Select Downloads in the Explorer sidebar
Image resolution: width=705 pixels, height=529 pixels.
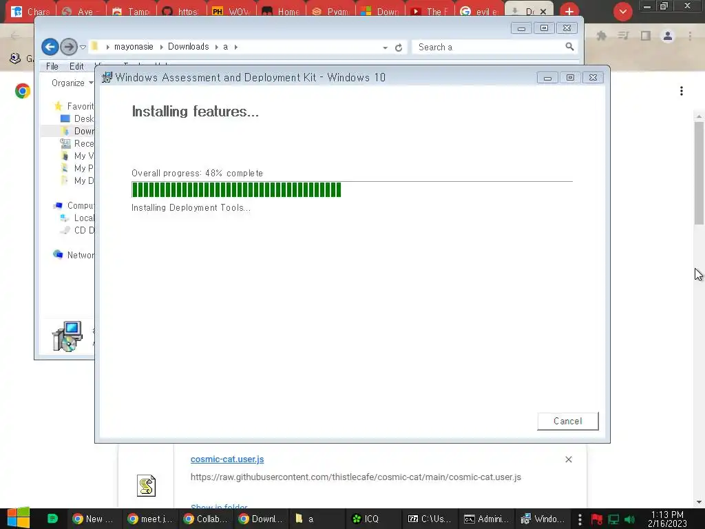pos(77,131)
